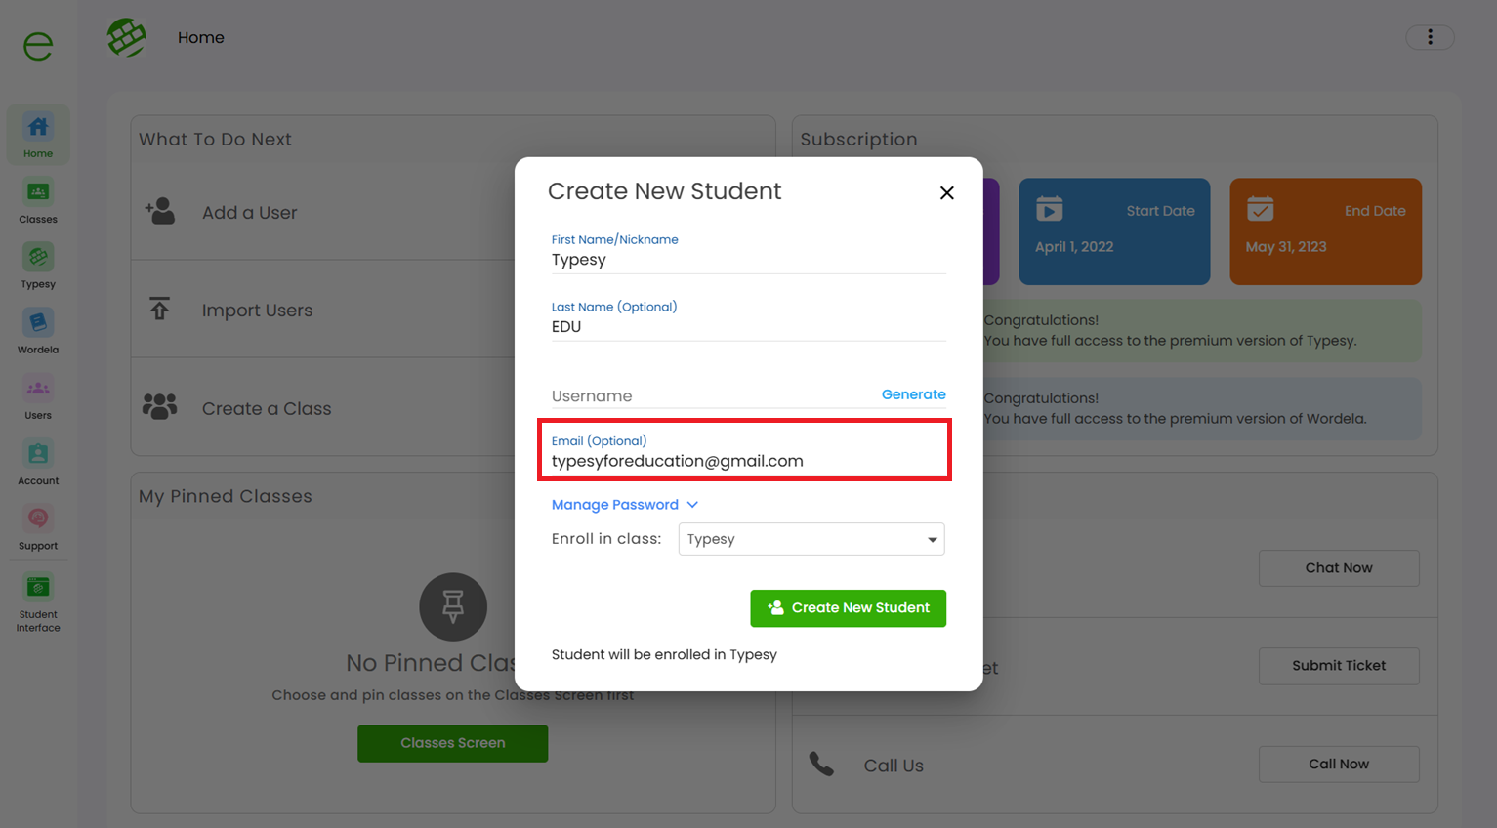Screen dimensions: 1497x828
Task: Click the Create a Class group icon
Action: pyautogui.click(x=159, y=406)
